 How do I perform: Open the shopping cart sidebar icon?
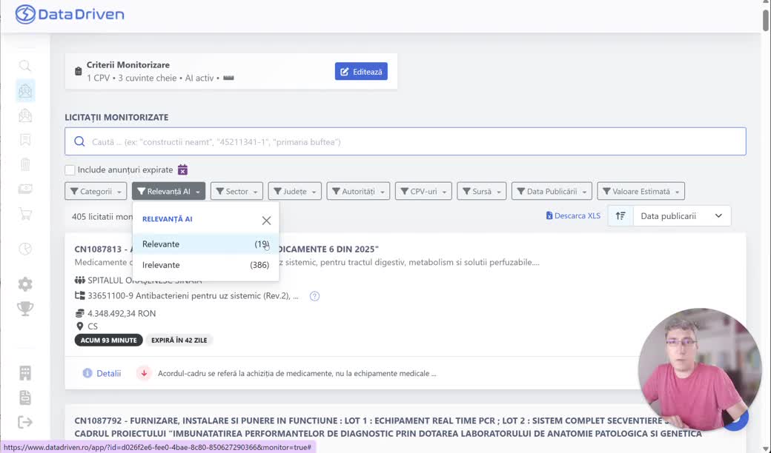click(x=25, y=215)
